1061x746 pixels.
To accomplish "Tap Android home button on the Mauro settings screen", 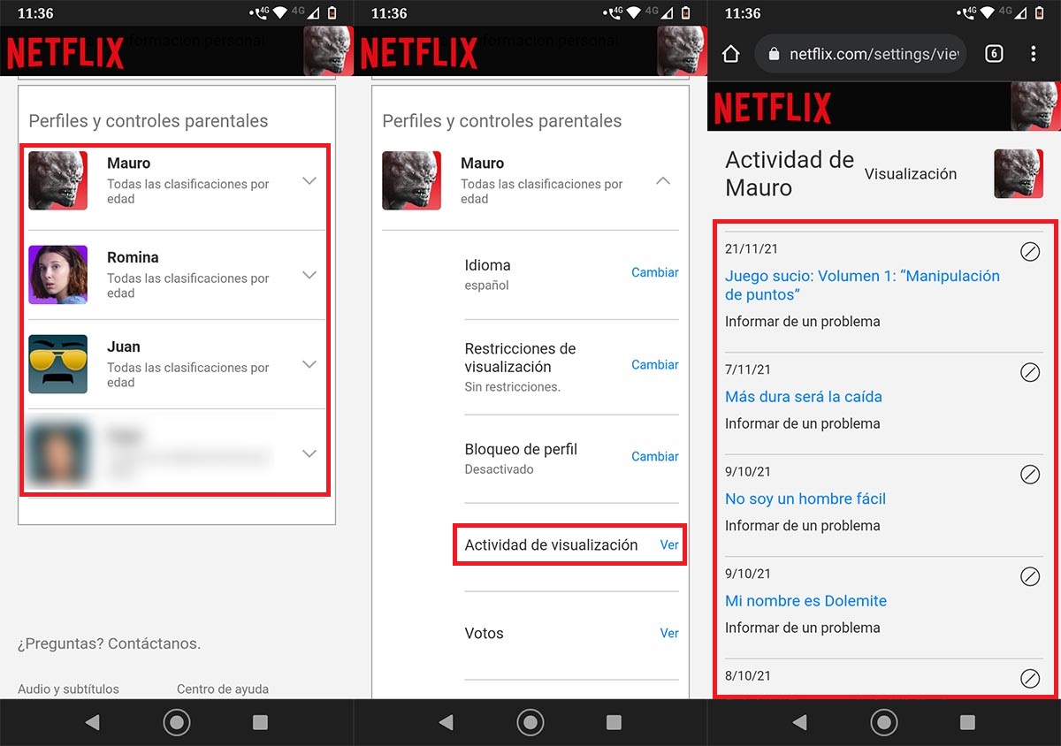I will tap(530, 722).
